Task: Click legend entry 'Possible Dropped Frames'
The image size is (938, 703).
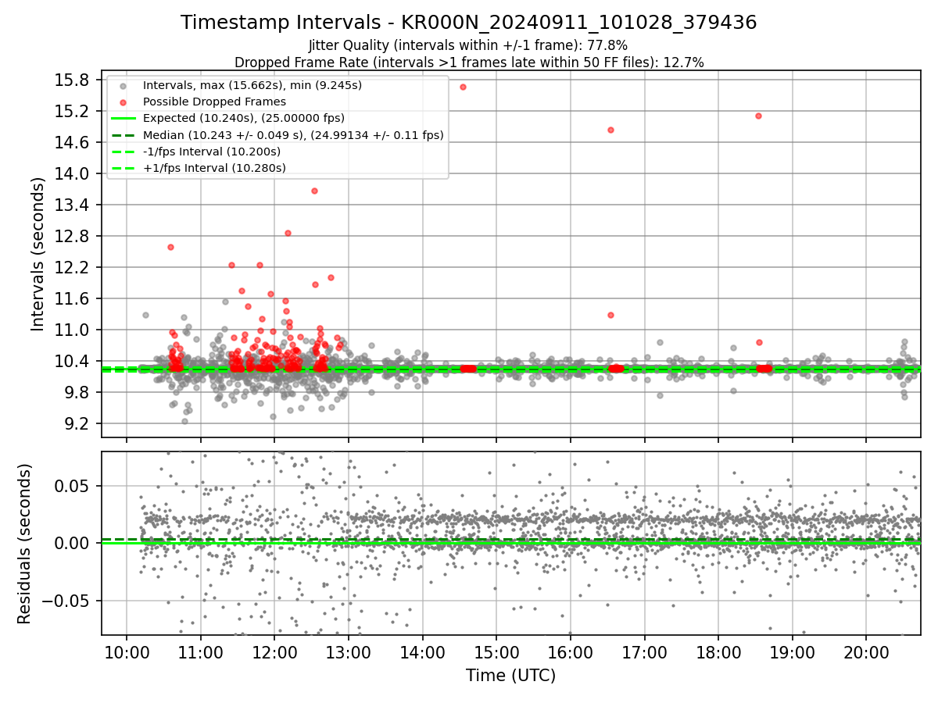Action: point(214,102)
